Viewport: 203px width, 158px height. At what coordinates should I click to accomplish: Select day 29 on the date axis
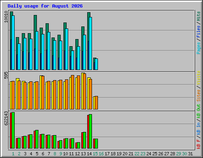[178, 154]
